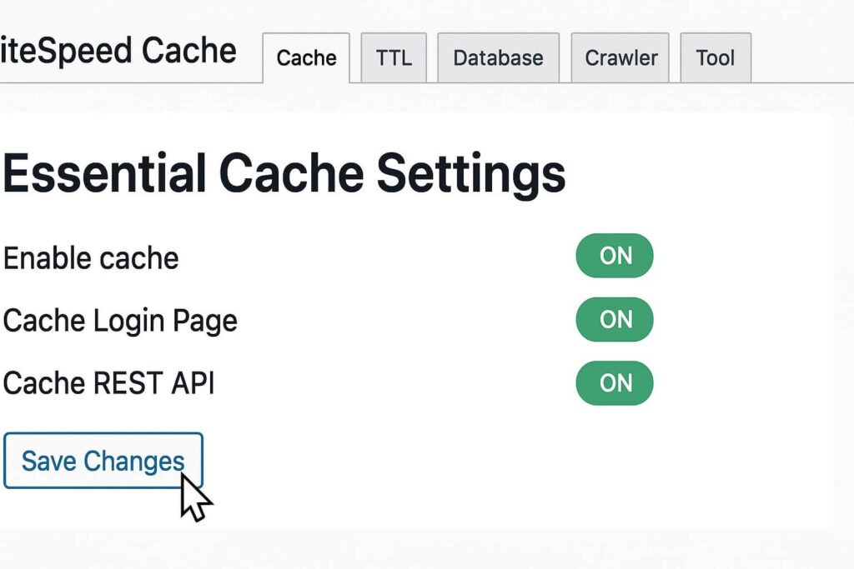
Task: Toggle the Enable cache switch off
Action: (615, 256)
